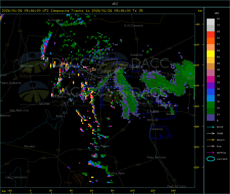
Task: Click the yellow eburn arrow icon
Action: pos(211,140)
